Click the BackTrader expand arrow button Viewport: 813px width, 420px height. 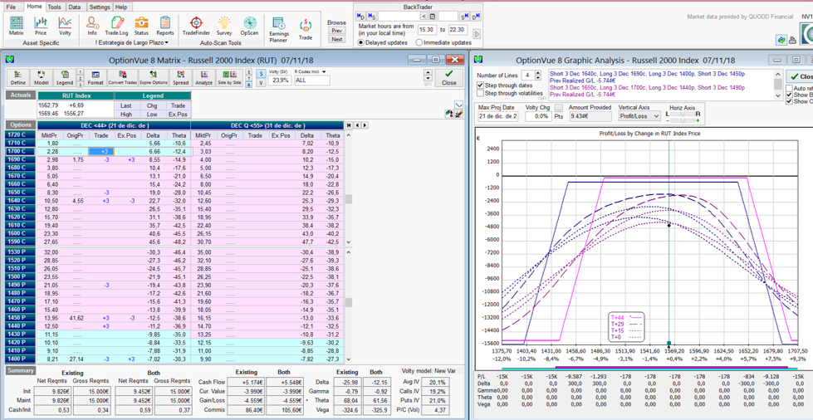pos(477,34)
